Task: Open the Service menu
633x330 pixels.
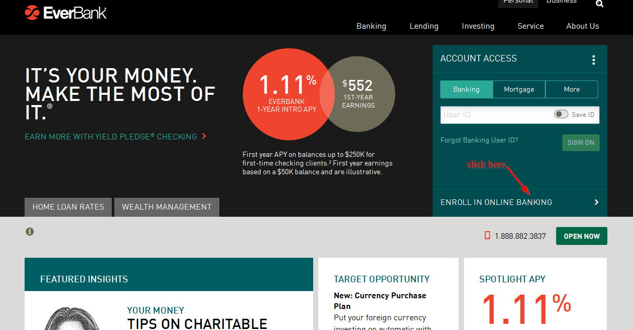Action: click(530, 26)
